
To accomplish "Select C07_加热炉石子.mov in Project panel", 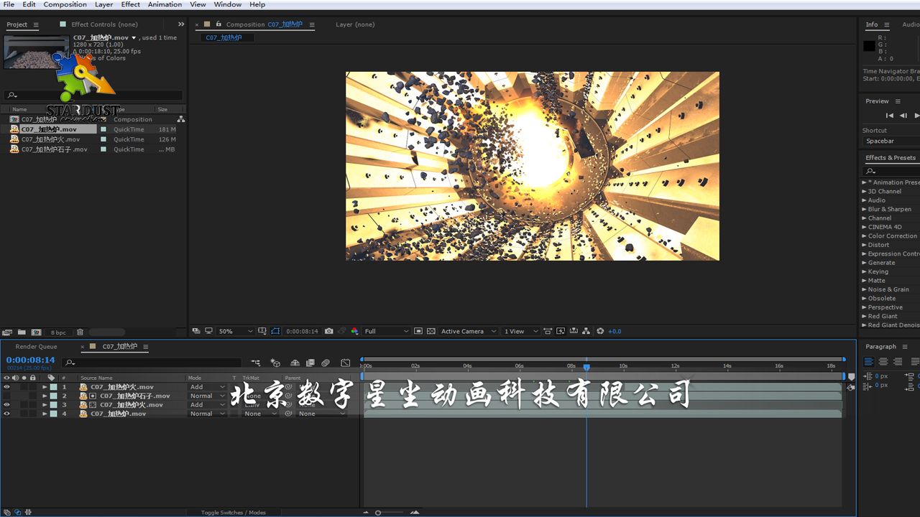I will 55,149.
